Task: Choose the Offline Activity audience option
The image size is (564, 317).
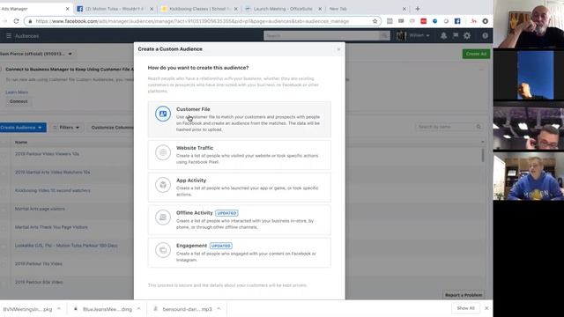Action: pos(239,220)
